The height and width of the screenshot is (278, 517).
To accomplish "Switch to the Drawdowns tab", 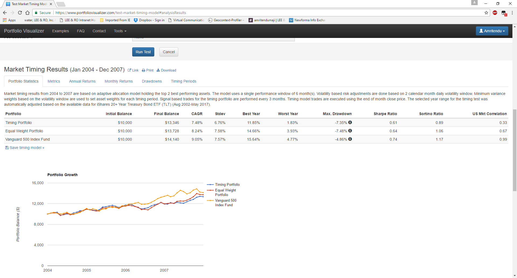I will [x=152, y=81].
